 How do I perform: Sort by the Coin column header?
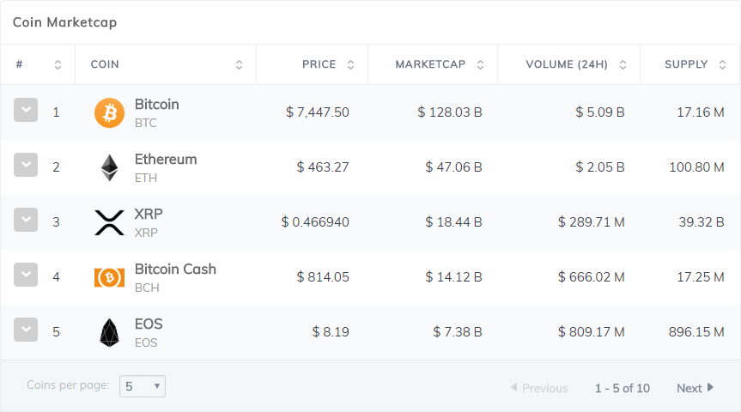pyautogui.click(x=105, y=64)
